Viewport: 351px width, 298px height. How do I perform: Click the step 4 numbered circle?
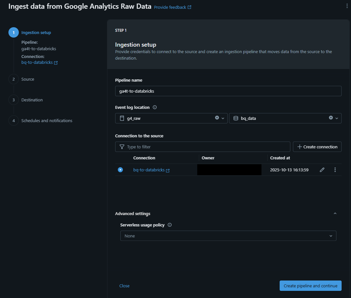coord(14,121)
